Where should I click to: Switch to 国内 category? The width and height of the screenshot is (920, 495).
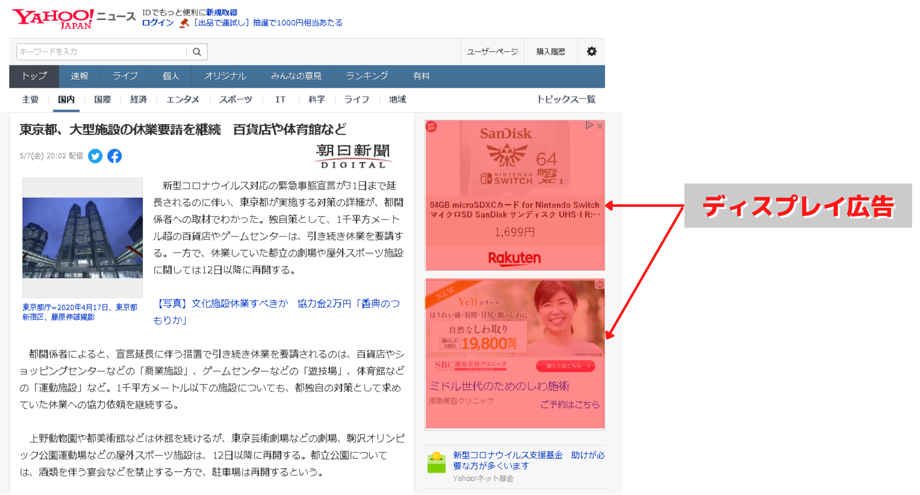66,99
